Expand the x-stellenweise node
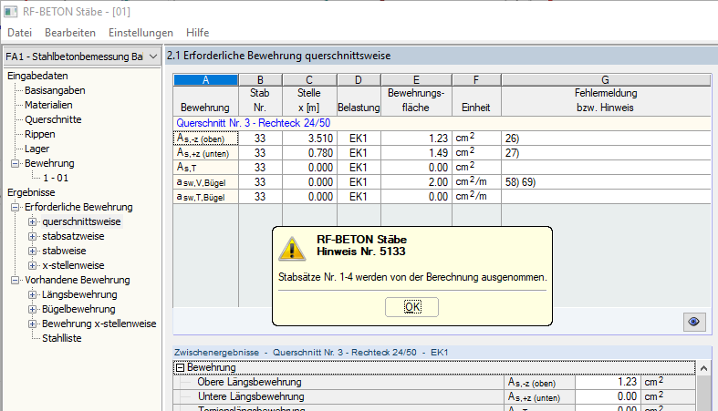This screenshot has height=411, width=718. coord(32,265)
